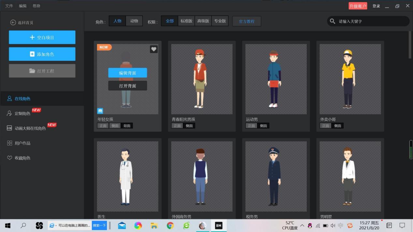Open the 编辑 menu
This screenshot has height=232, width=413.
tap(23, 6)
